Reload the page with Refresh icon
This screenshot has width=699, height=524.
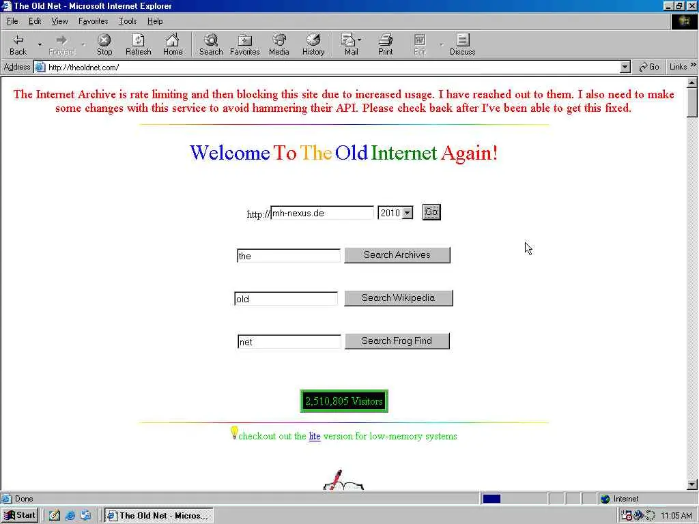pyautogui.click(x=138, y=44)
